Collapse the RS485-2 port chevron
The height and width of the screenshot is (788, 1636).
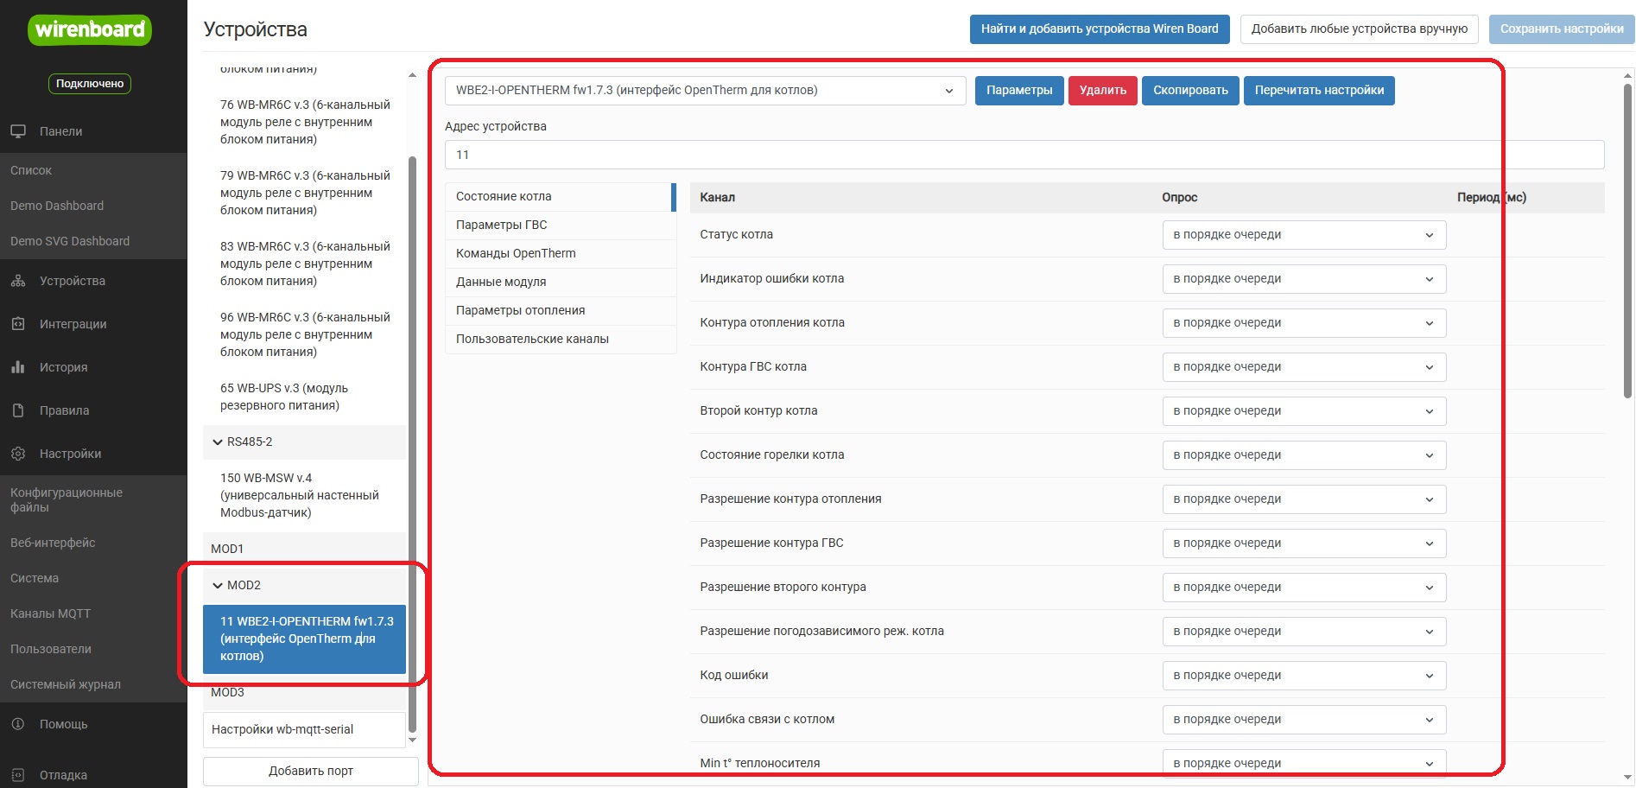tap(218, 442)
